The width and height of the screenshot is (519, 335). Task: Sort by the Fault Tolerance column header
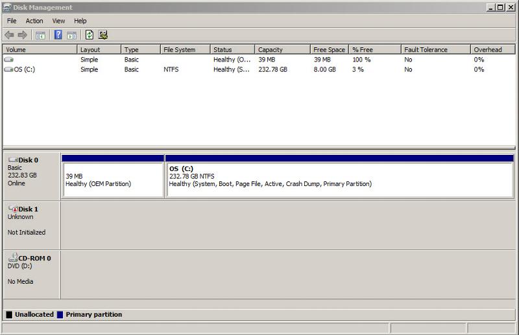point(435,50)
